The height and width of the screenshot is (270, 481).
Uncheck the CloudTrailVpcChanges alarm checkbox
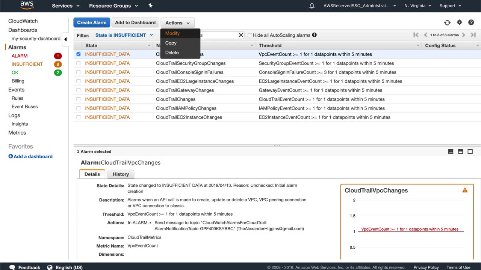[x=79, y=54]
